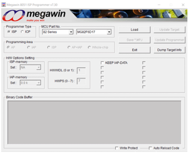Open the ISP-memory Set dropdown
The image size is (189, 155).
pyautogui.click(x=31, y=67)
